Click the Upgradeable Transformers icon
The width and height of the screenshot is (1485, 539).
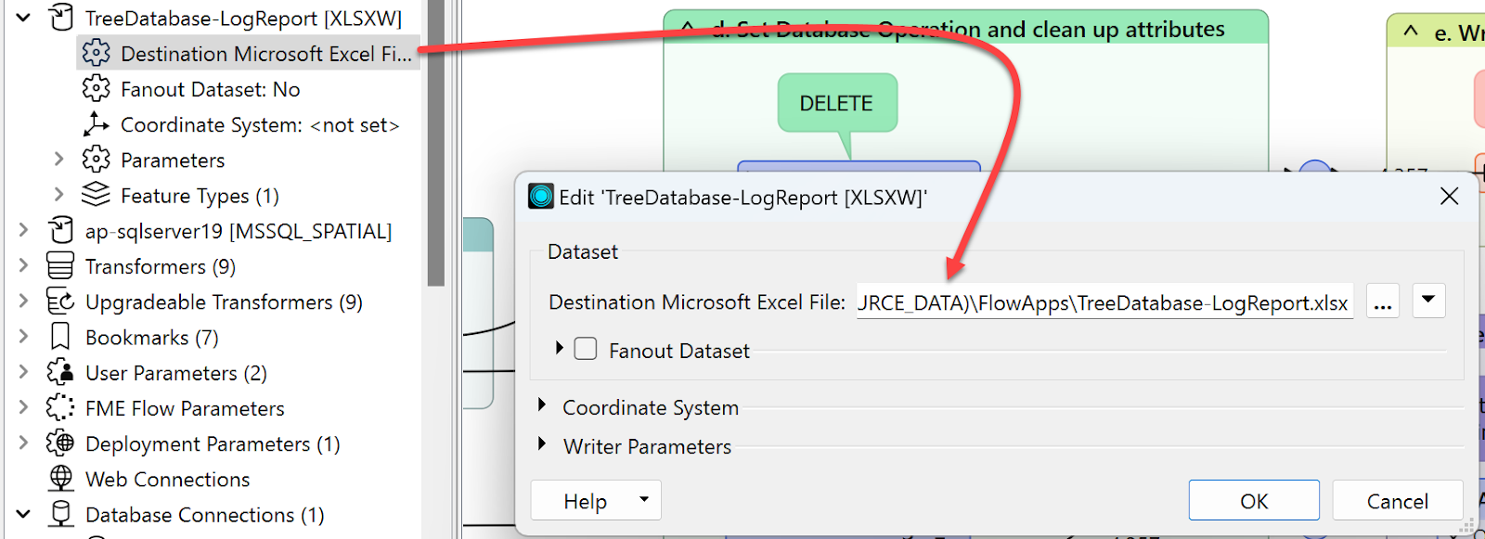[60, 302]
